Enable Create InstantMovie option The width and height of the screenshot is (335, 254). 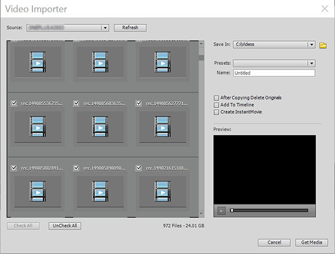pyautogui.click(x=217, y=112)
